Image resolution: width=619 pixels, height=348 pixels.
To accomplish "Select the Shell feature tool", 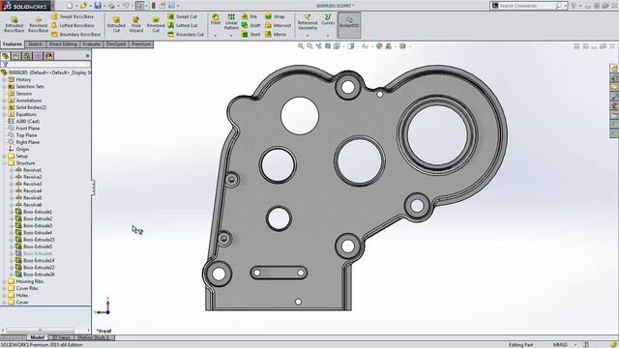I will tap(251, 35).
